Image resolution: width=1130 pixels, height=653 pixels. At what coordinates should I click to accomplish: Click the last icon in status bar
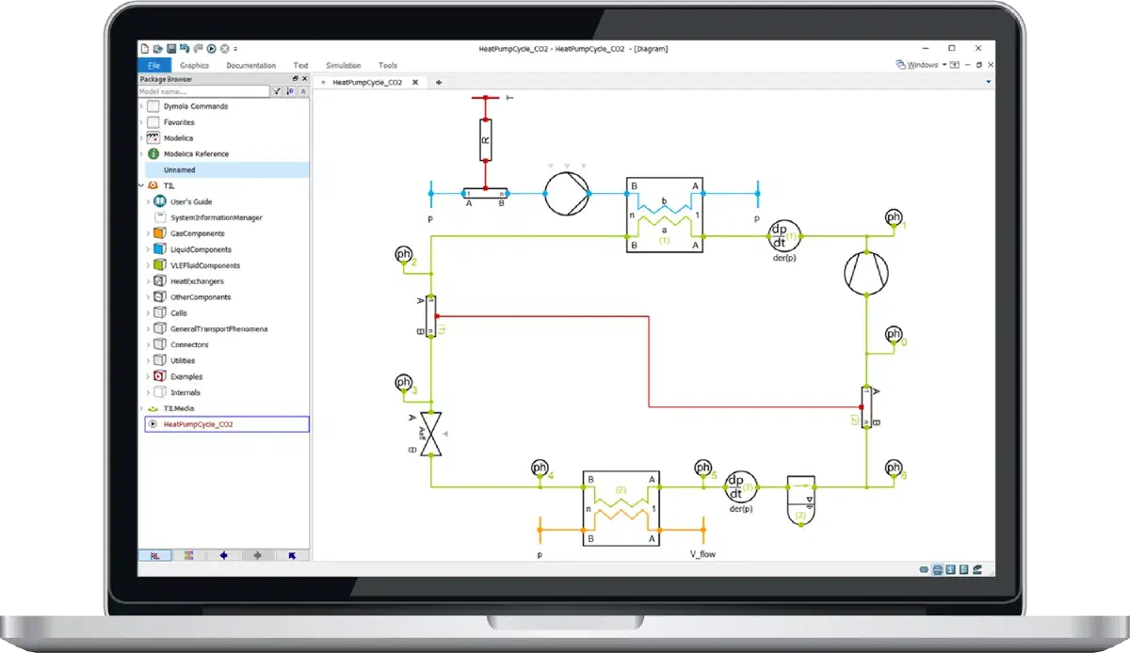tap(977, 570)
